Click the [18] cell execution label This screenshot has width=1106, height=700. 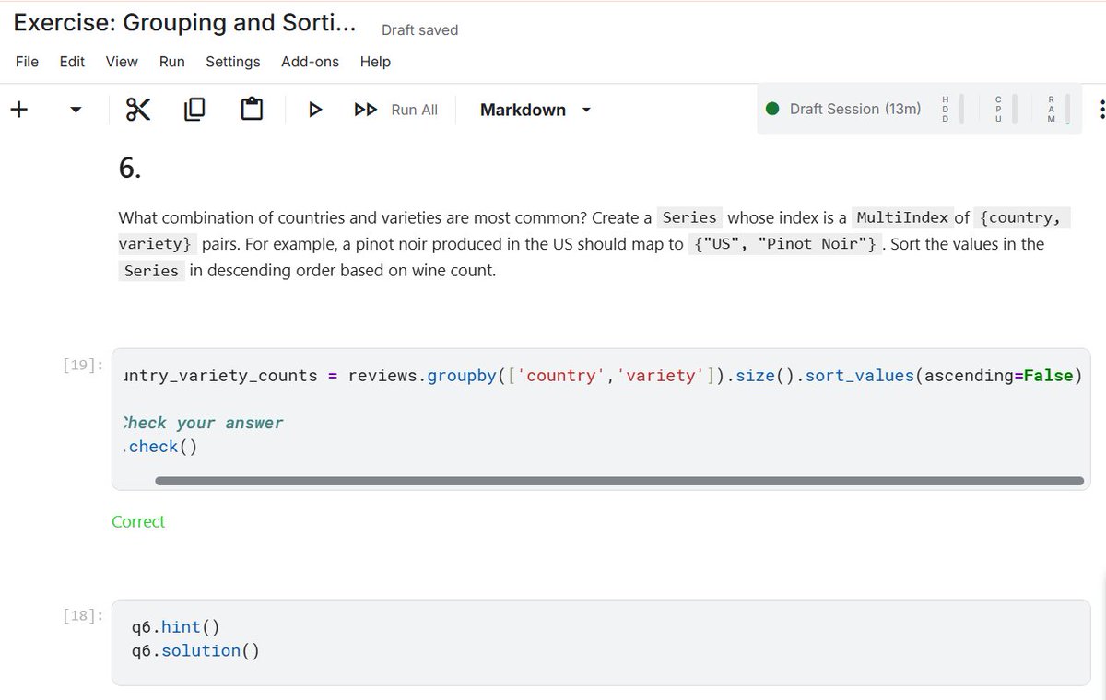(x=83, y=616)
